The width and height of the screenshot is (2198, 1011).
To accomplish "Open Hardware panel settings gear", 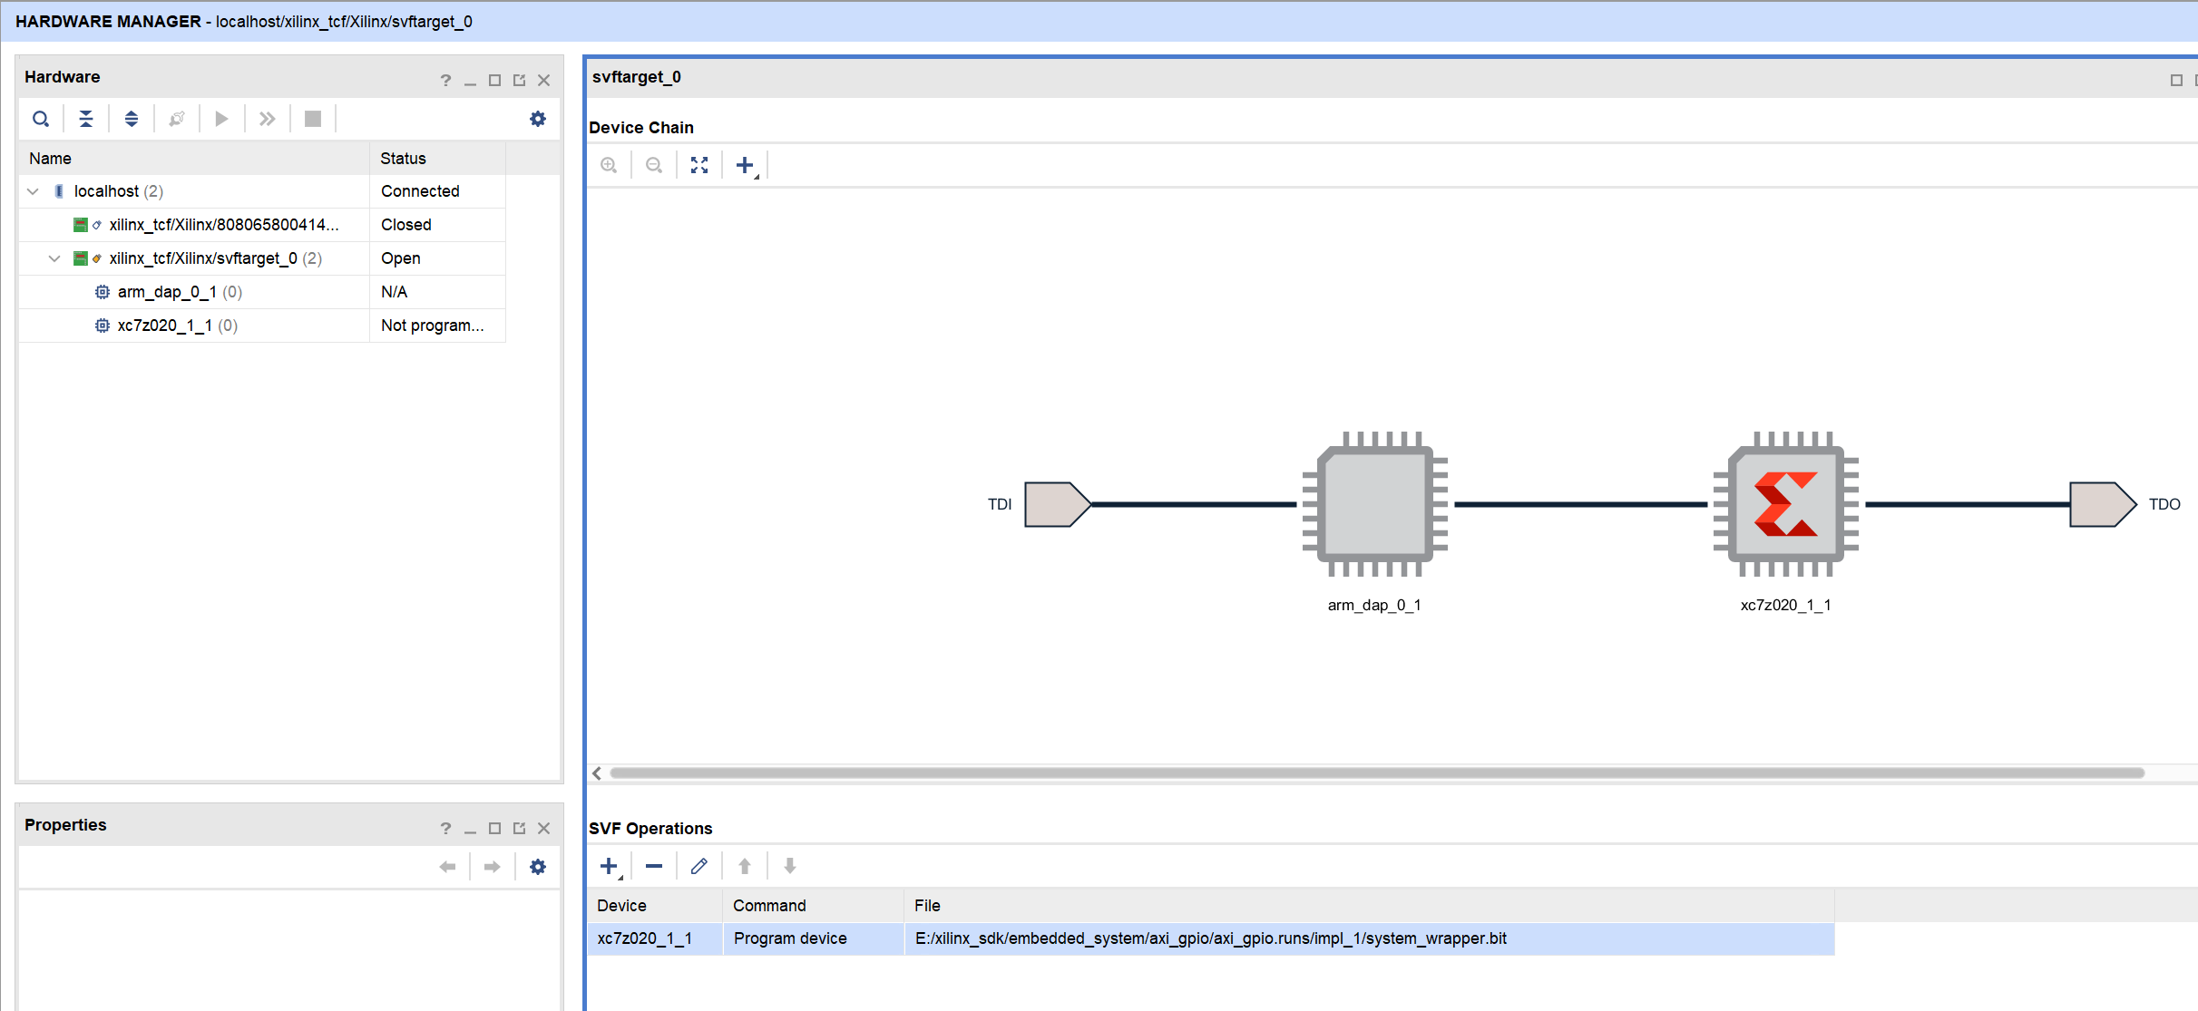I will tap(538, 119).
